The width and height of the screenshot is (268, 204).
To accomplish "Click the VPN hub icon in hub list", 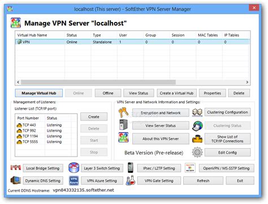I will [19, 42].
